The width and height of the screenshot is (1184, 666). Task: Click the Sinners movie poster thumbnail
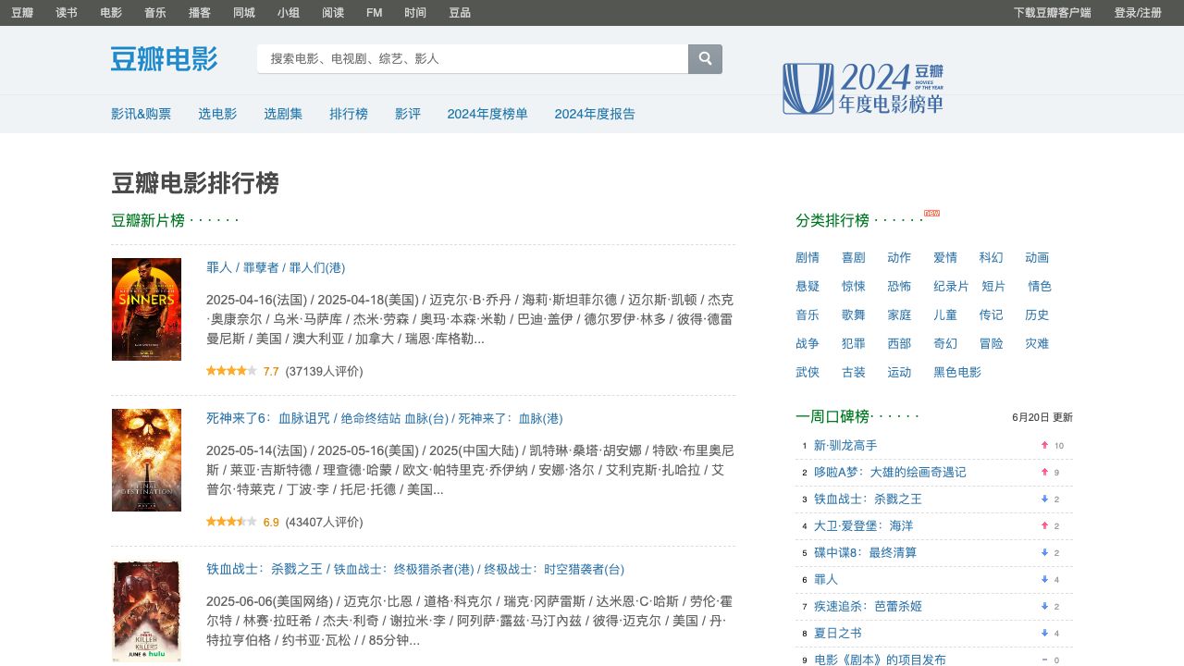(146, 309)
